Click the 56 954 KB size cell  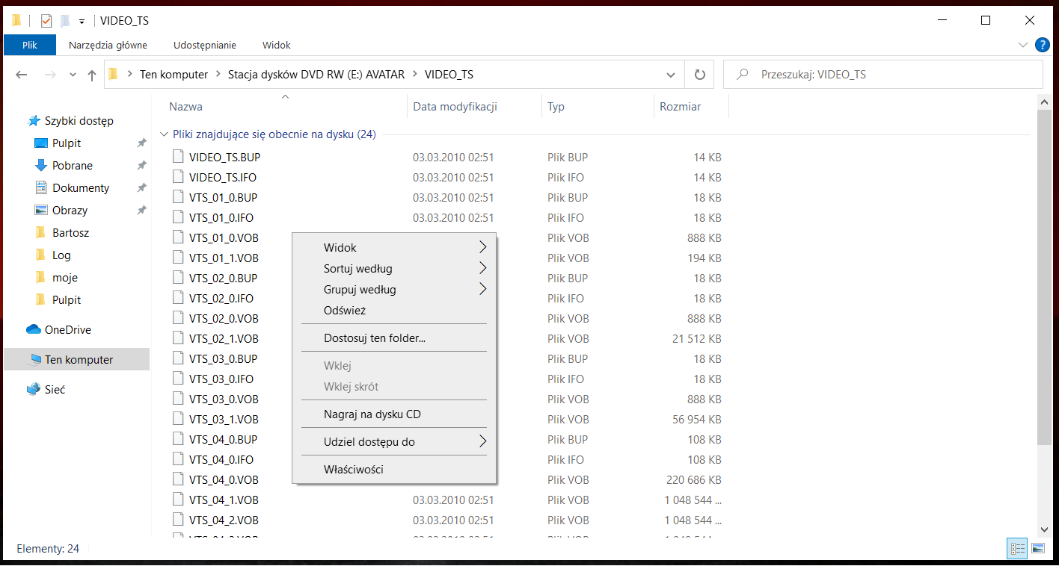(x=696, y=419)
